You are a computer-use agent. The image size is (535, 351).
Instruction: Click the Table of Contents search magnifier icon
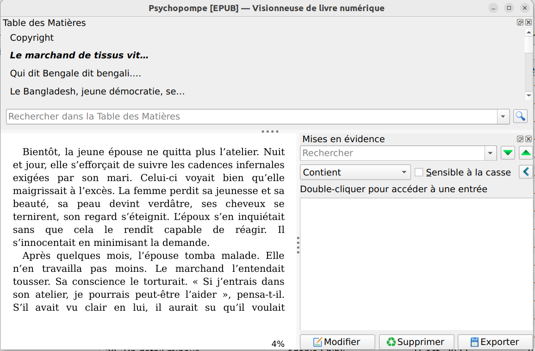pyautogui.click(x=520, y=116)
